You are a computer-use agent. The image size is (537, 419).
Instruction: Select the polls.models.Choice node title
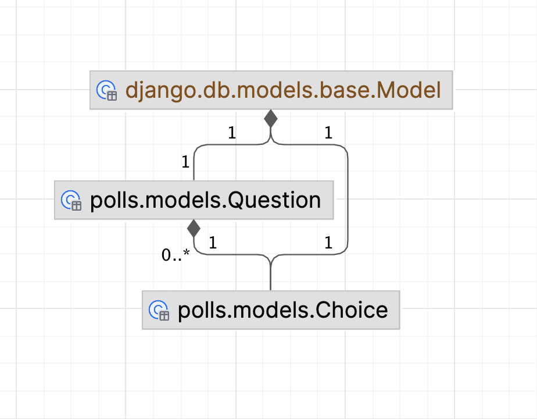pos(282,310)
